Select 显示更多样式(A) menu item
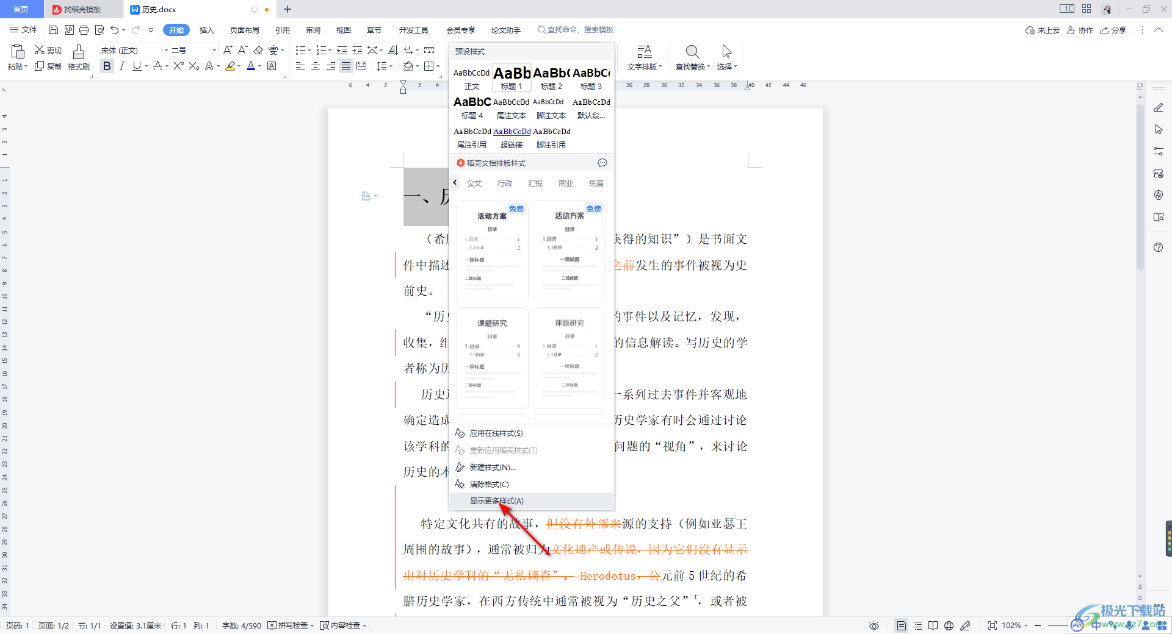This screenshot has height=634, width=1172. [x=532, y=501]
